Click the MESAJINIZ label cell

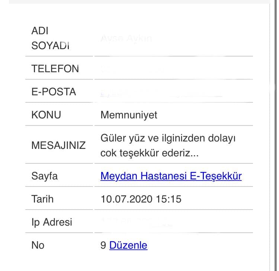(x=59, y=145)
